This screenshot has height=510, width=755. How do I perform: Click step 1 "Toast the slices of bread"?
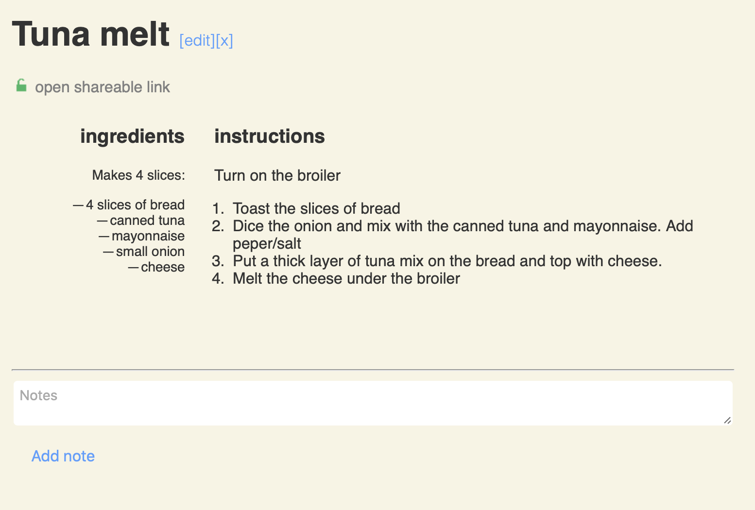coord(316,208)
